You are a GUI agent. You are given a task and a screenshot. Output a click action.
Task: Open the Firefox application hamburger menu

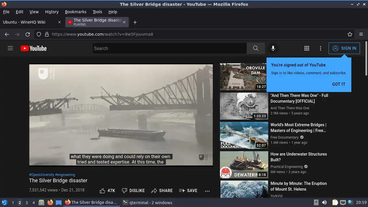click(361, 34)
